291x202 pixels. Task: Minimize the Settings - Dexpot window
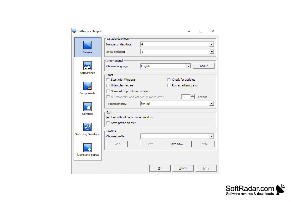pos(189,31)
